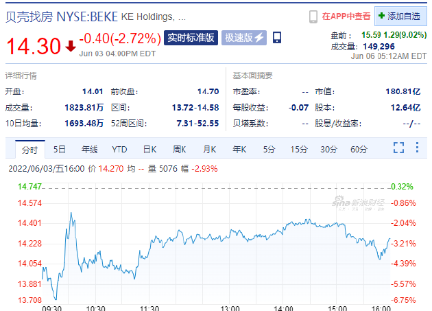Viewport: 432px width, 311px height.
Task: Select the 年K chart tab
Action: [x=239, y=150]
